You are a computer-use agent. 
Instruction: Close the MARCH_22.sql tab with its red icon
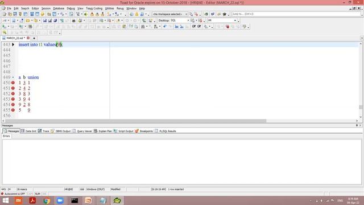28,38
